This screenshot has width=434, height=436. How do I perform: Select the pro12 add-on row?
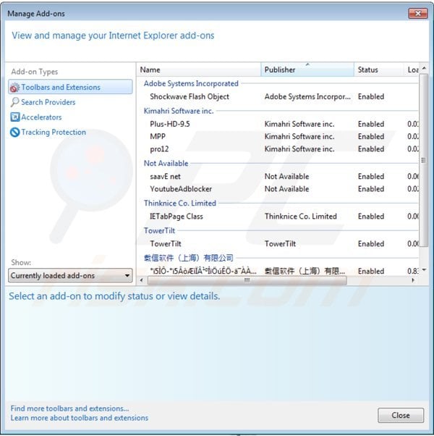(278, 148)
